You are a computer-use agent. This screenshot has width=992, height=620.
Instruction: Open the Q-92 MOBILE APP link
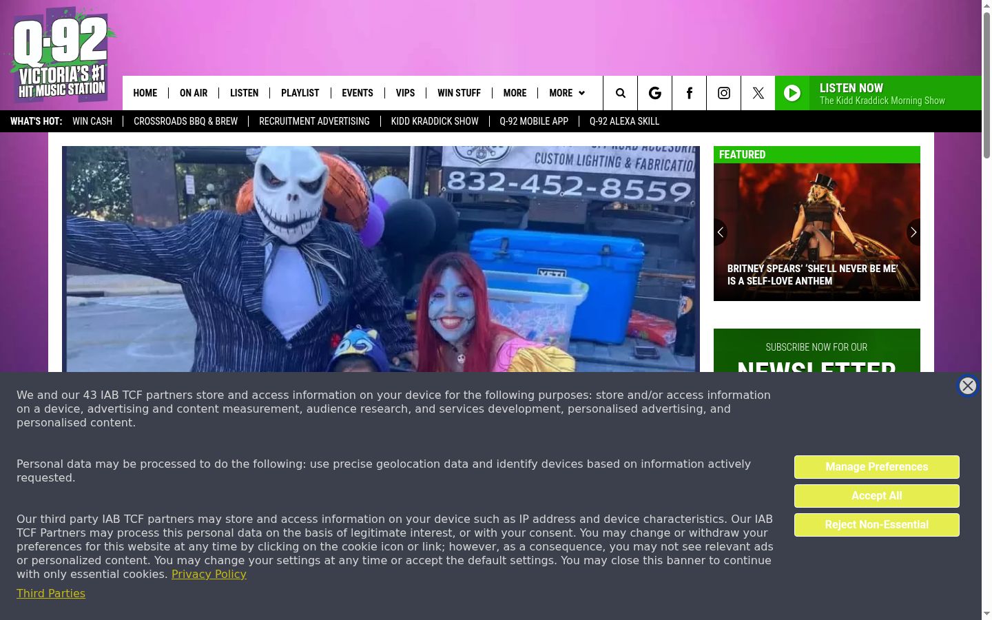click(534, 121)
